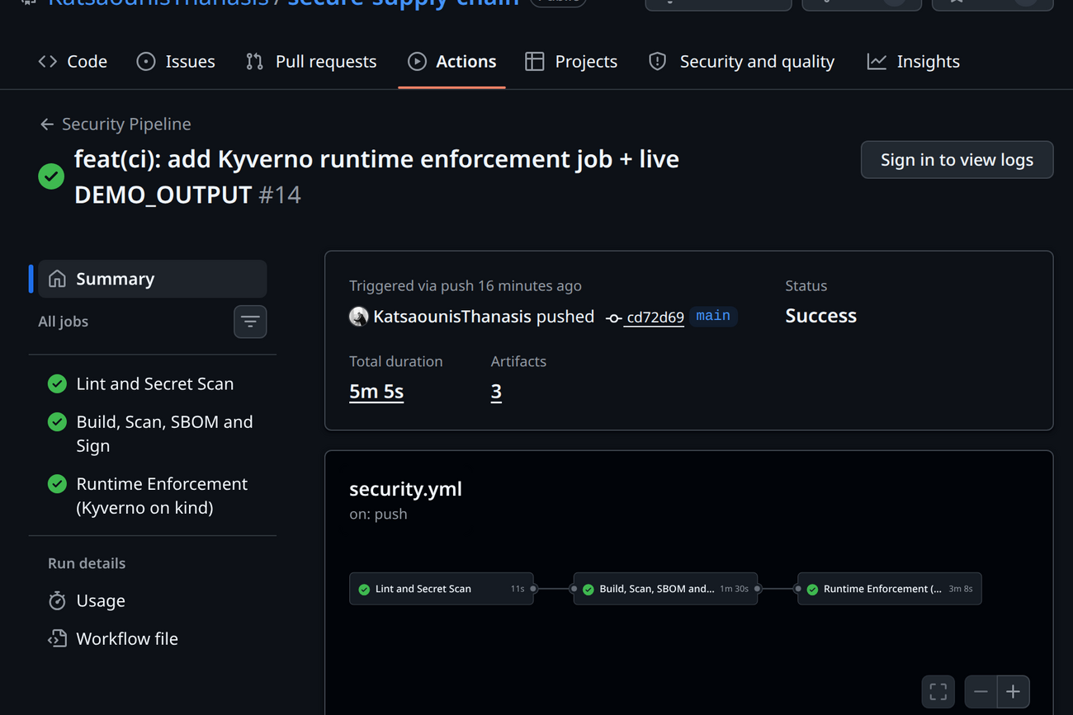This screenshot has width=1073, height=715.
Task: Select the Build, Scan, SBOM graph node
Action: [665, 589]
